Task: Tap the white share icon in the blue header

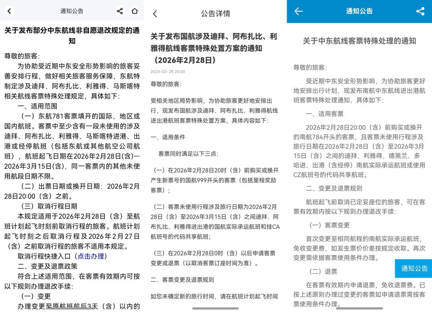Action: pos(420,12)
